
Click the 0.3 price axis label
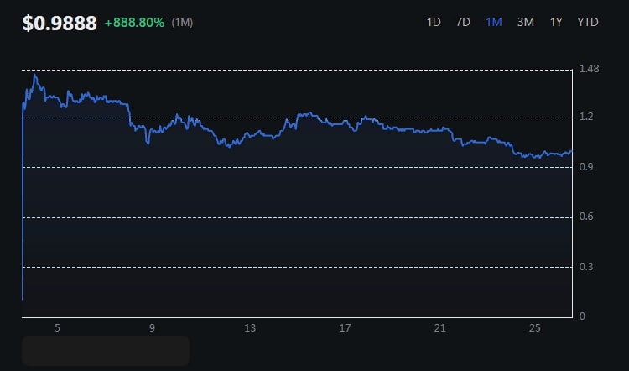[586, 267]
